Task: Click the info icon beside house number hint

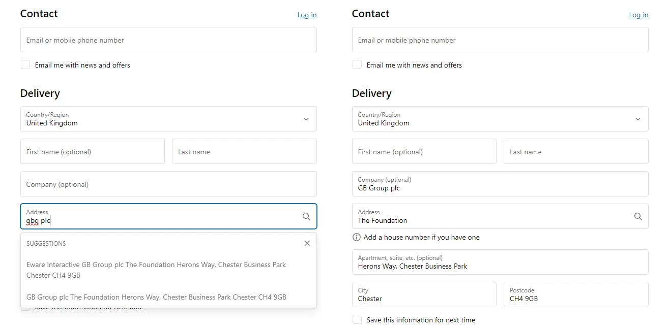Action: 357,237
